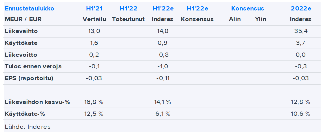Select the 14,8 Liikevaihto estimate cell
324x135 pixels.
click(x=162, y=31)
